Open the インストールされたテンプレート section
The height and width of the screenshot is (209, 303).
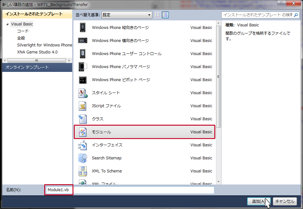[x=37, y=14]
